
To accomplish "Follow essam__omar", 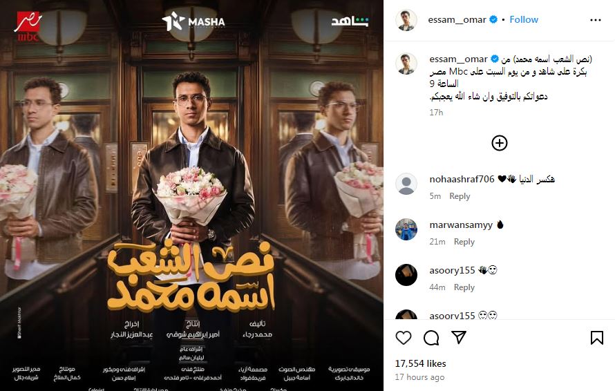I will coord(524,19).
